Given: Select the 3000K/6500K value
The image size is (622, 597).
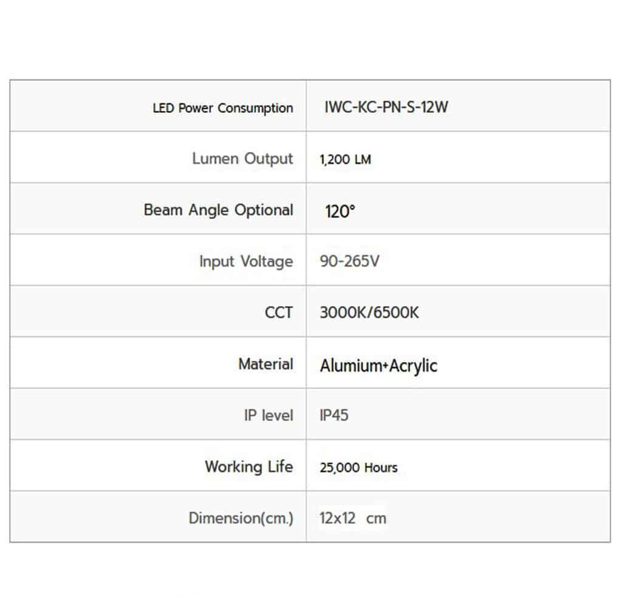Looking at the screenshot, I should click(x=369, y=313).
